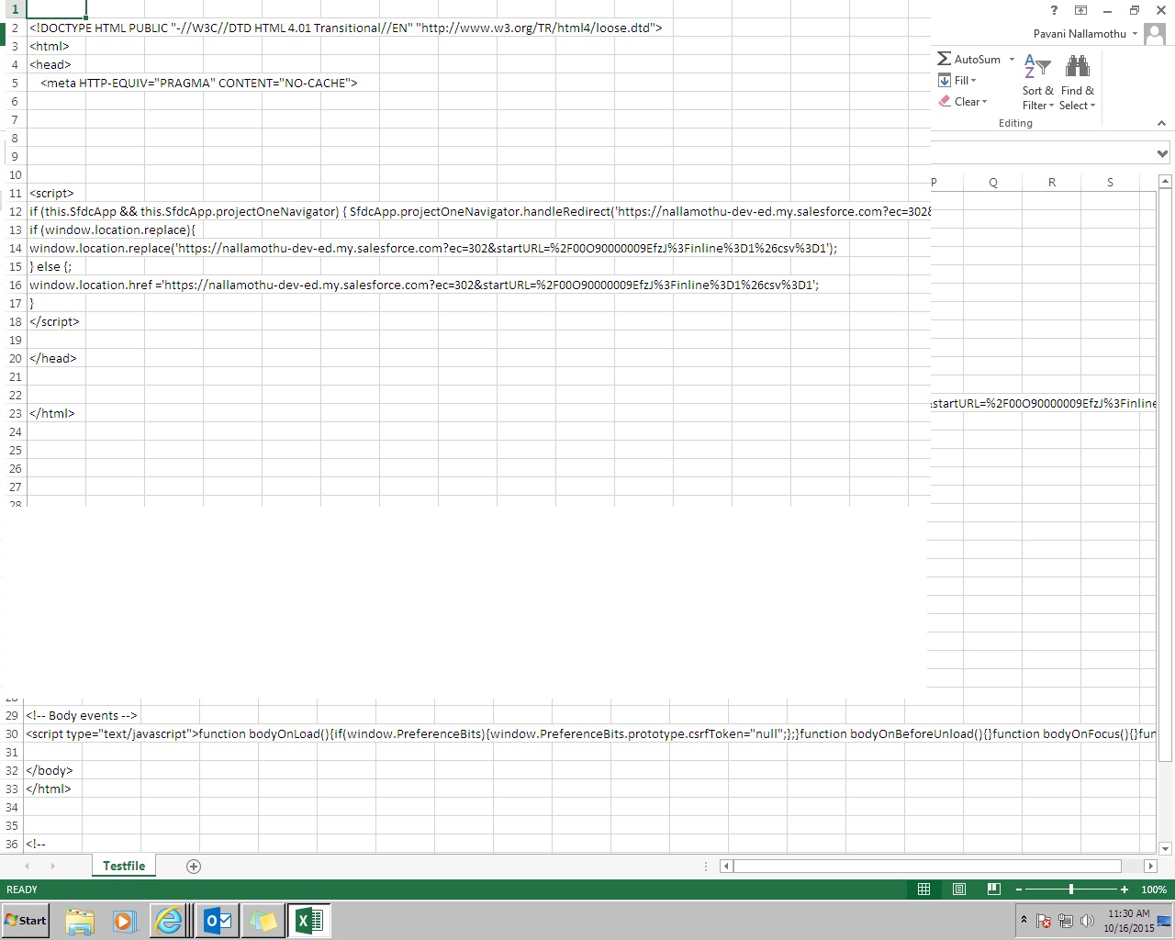Select the DOCTYPE HTML PUBLIC cell
The width and height of the screenshot is (1175, 940).
click(346, 28)
